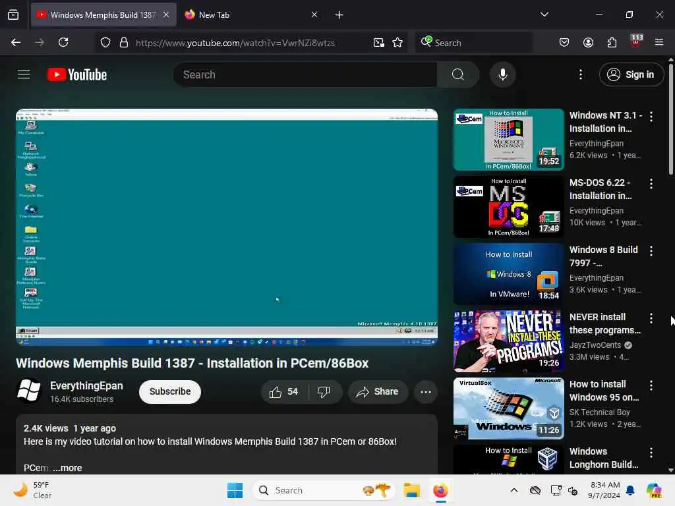Open notification bell in system tray

pyautogui.click(x=630, y=490)
